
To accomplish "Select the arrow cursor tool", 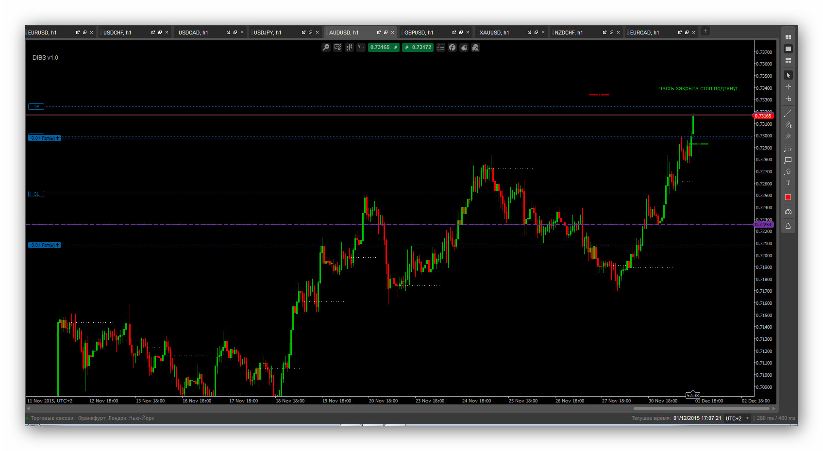I will 788,75.
